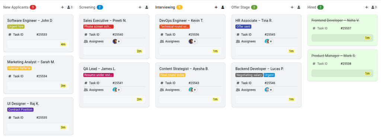Open the Hired column assignee filter showing 3
Screen dimensions: 381x138
click(374, 7)
